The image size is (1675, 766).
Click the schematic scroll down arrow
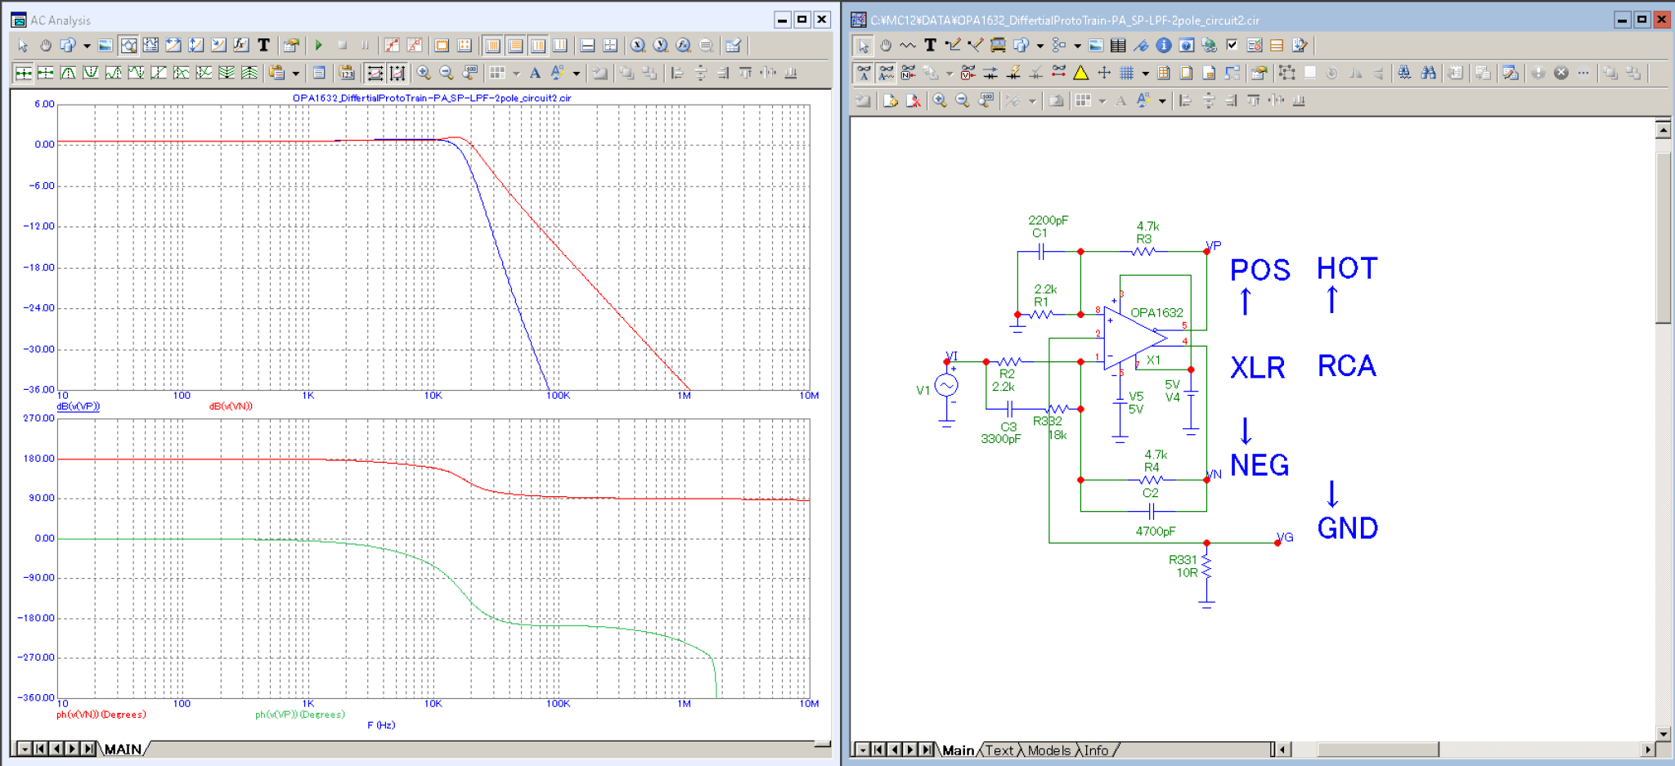point(1663,733)
